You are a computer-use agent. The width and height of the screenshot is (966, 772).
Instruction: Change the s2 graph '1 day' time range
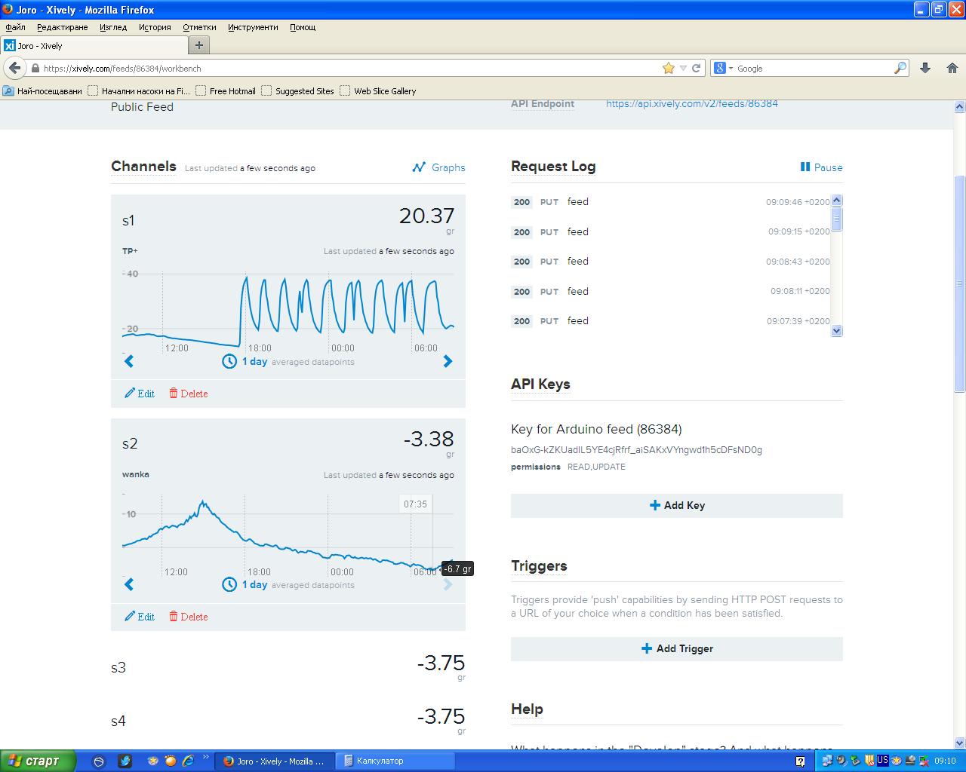coord(254,585)
